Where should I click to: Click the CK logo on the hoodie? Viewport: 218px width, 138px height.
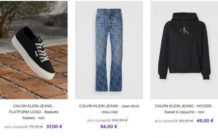pyautogui.click(x=185, y=31)
